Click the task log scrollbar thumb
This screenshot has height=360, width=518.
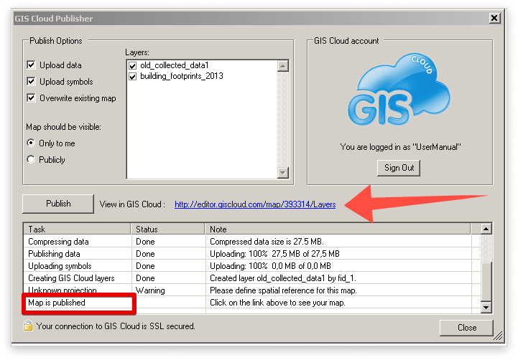[x=486, y=282]
